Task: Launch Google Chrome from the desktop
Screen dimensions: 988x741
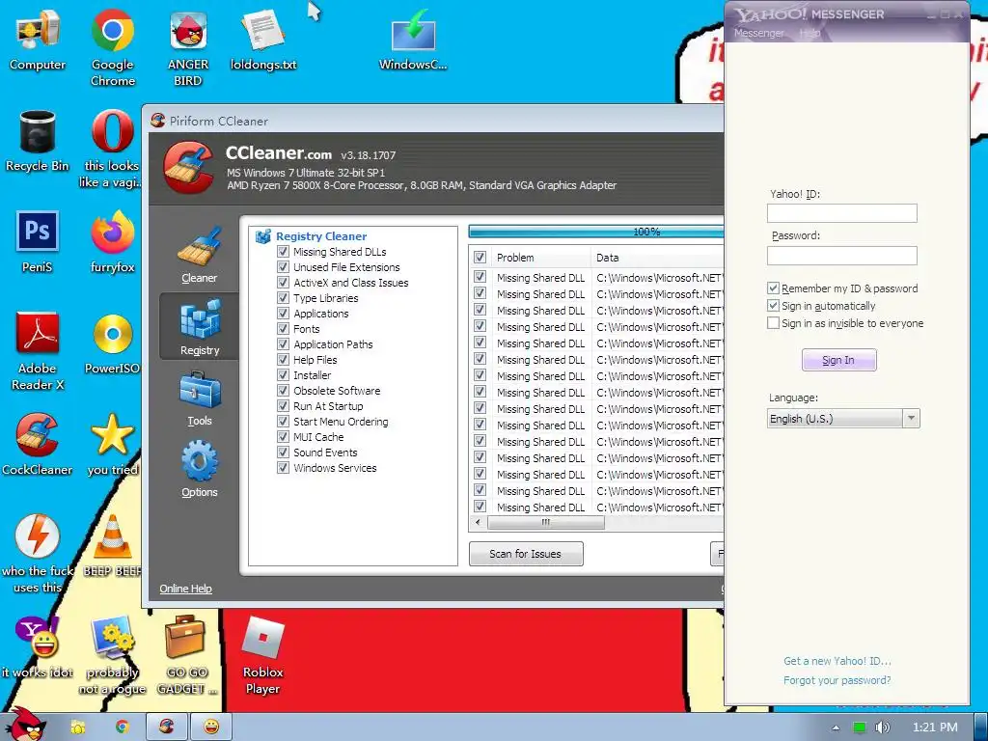Action: click(x=113, y=47)
